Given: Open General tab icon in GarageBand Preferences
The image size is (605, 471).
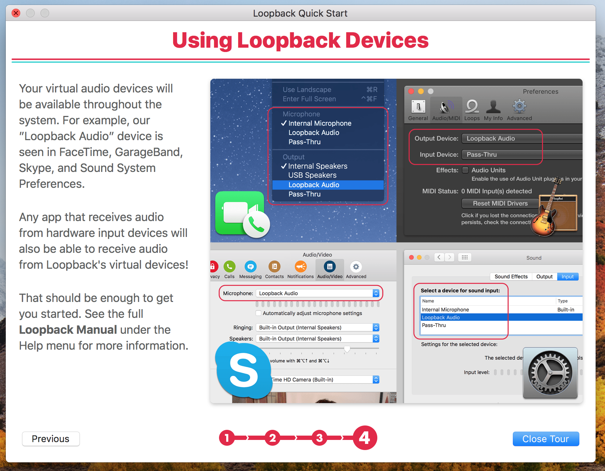Looking at the screenshot, I should tap(418, 110).
